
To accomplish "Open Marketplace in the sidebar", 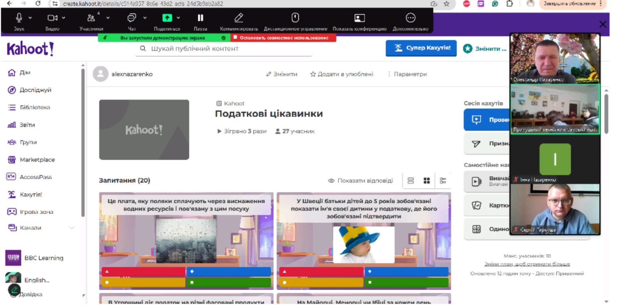I will pyautogui.click(x=31, y=160).
